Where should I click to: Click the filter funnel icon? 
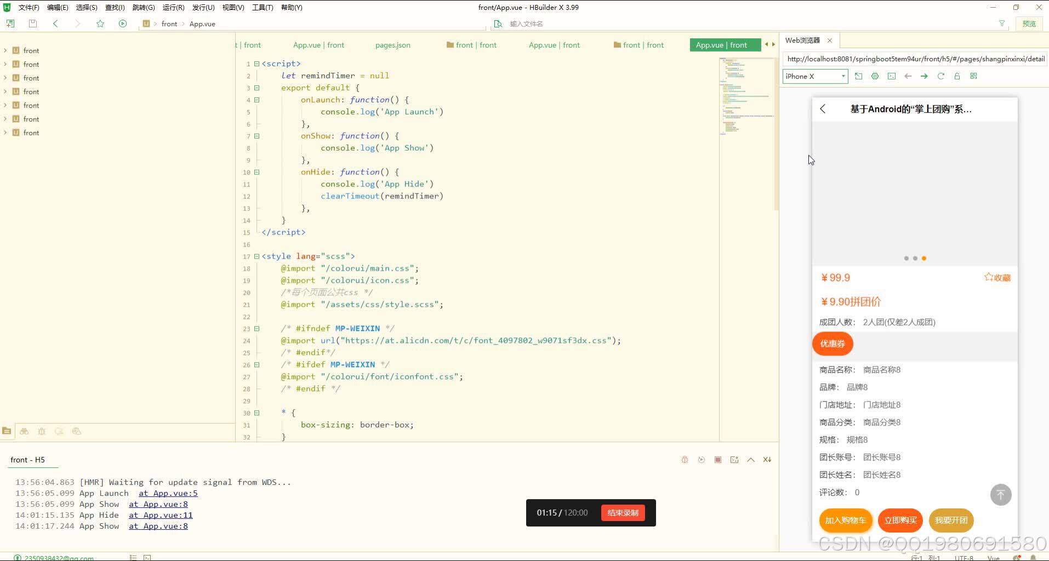[1002, 24]
